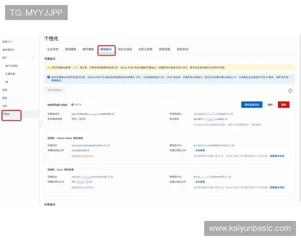Open 应用 in the sidebar

(x=5, y=90)
